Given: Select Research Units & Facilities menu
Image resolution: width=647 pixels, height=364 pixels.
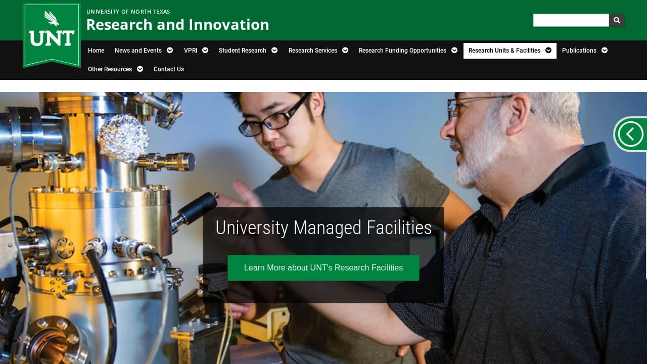Looking at the screenshot, I should (x=504, y=51).
